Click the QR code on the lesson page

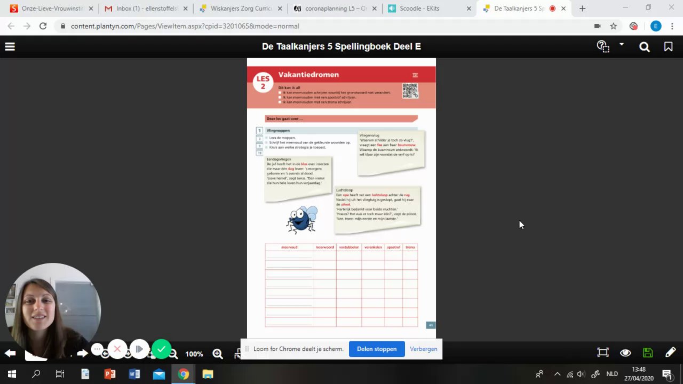click(x=410, y=91)
